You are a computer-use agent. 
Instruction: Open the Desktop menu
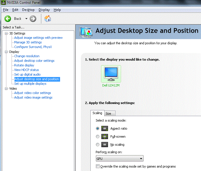point(28,10)
